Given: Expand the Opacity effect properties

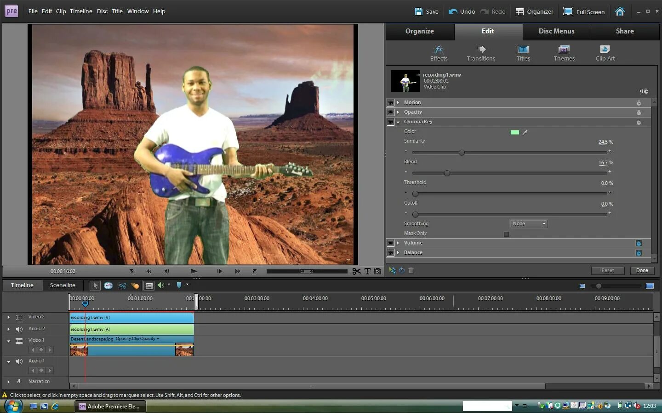Looking at the screenshot, I should click(x=398, y=112).
